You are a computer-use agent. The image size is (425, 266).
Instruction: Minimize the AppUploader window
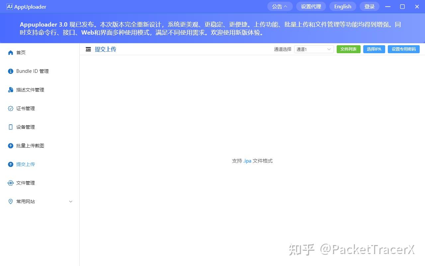[x=388, y=7]
